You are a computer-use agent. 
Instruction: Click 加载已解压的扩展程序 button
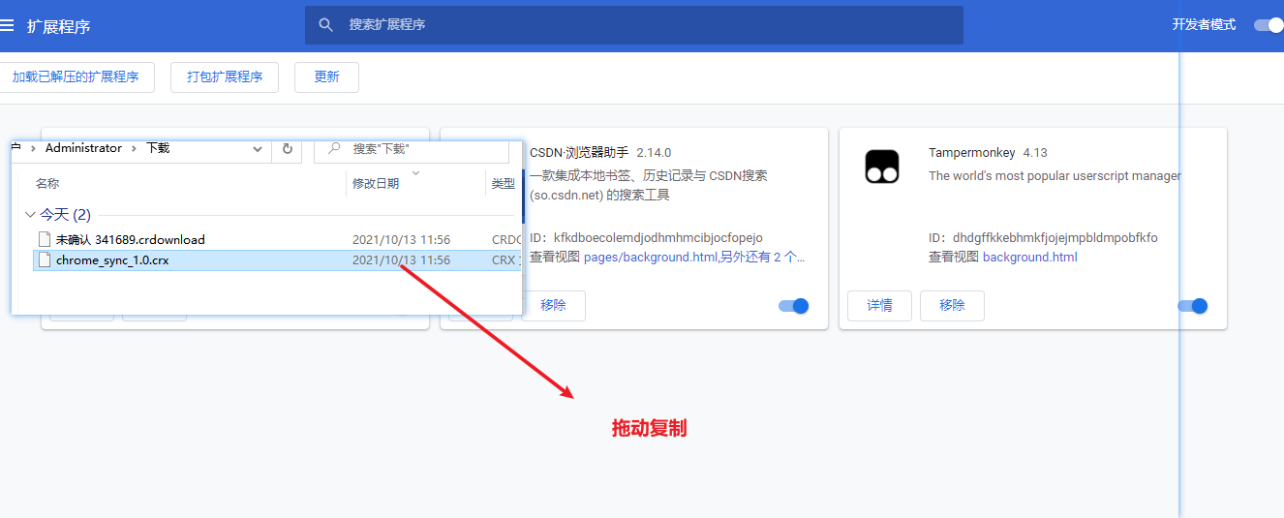(x=76, y=77)
